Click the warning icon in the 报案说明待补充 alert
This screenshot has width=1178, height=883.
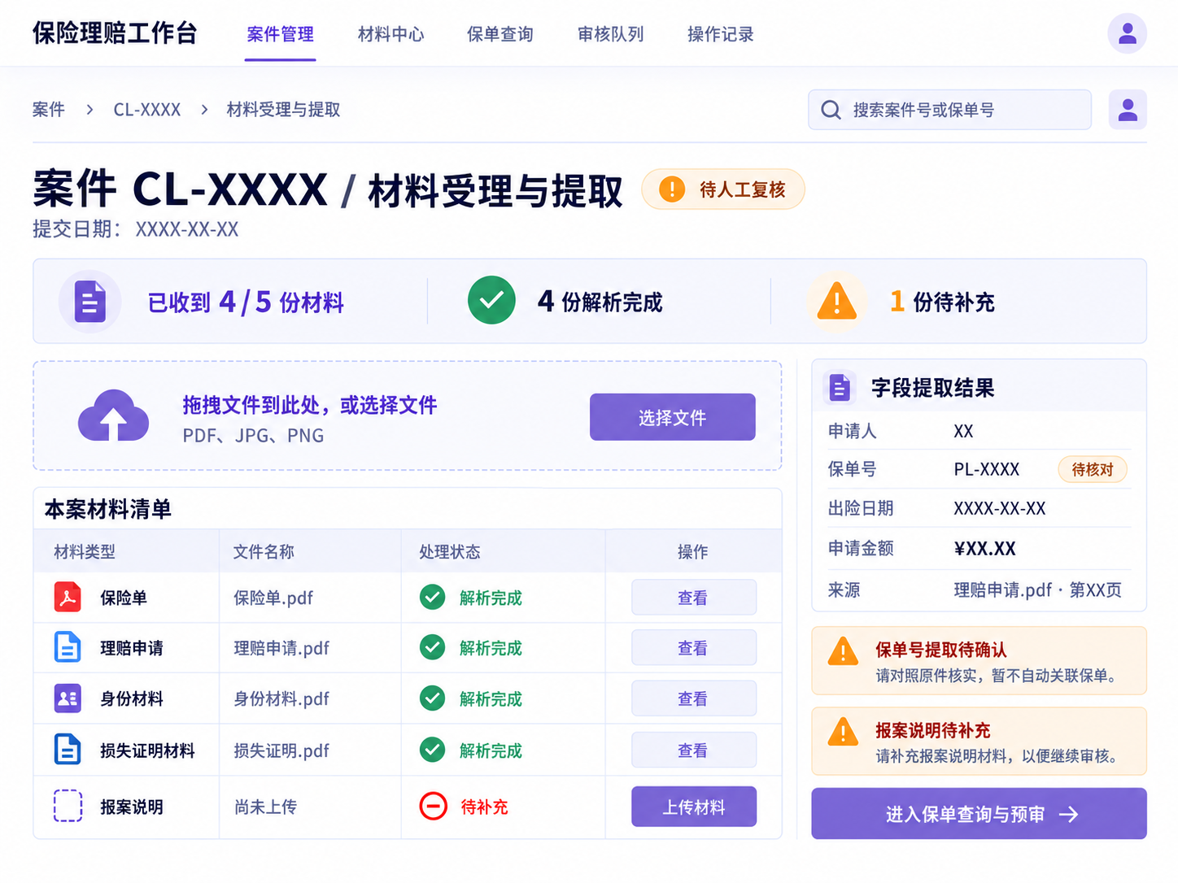tap(843, 732)
